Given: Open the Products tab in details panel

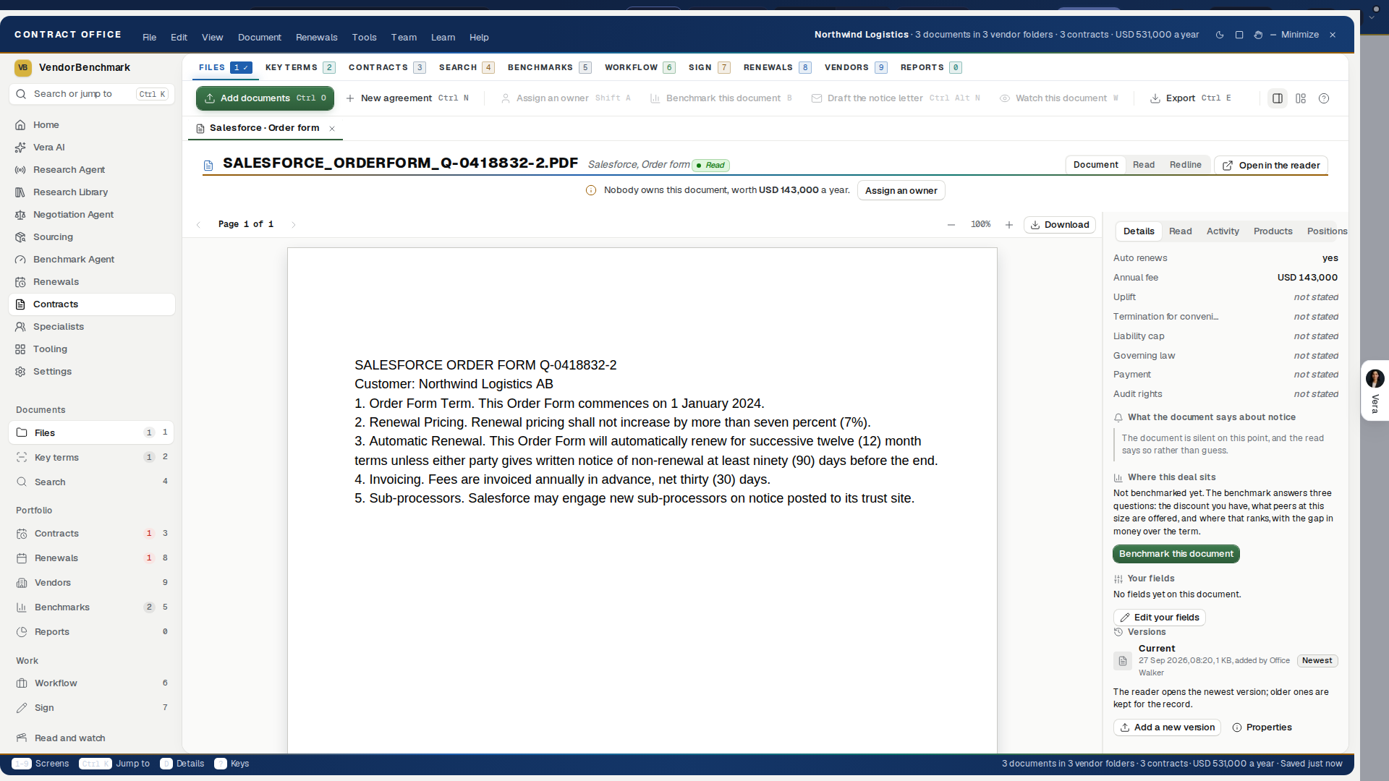Looking at the screenshot, I should (1273, 231).
